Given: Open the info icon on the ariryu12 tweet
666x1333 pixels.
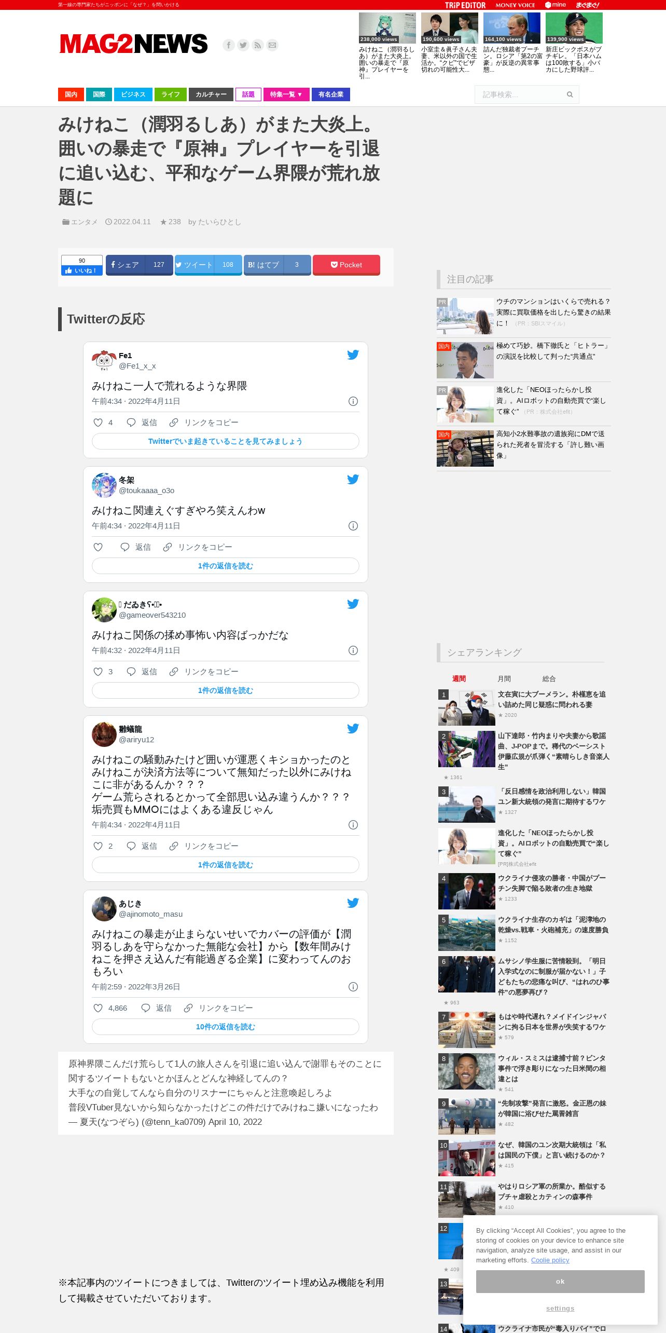Looking at the screenshot, I should [353, 825].
